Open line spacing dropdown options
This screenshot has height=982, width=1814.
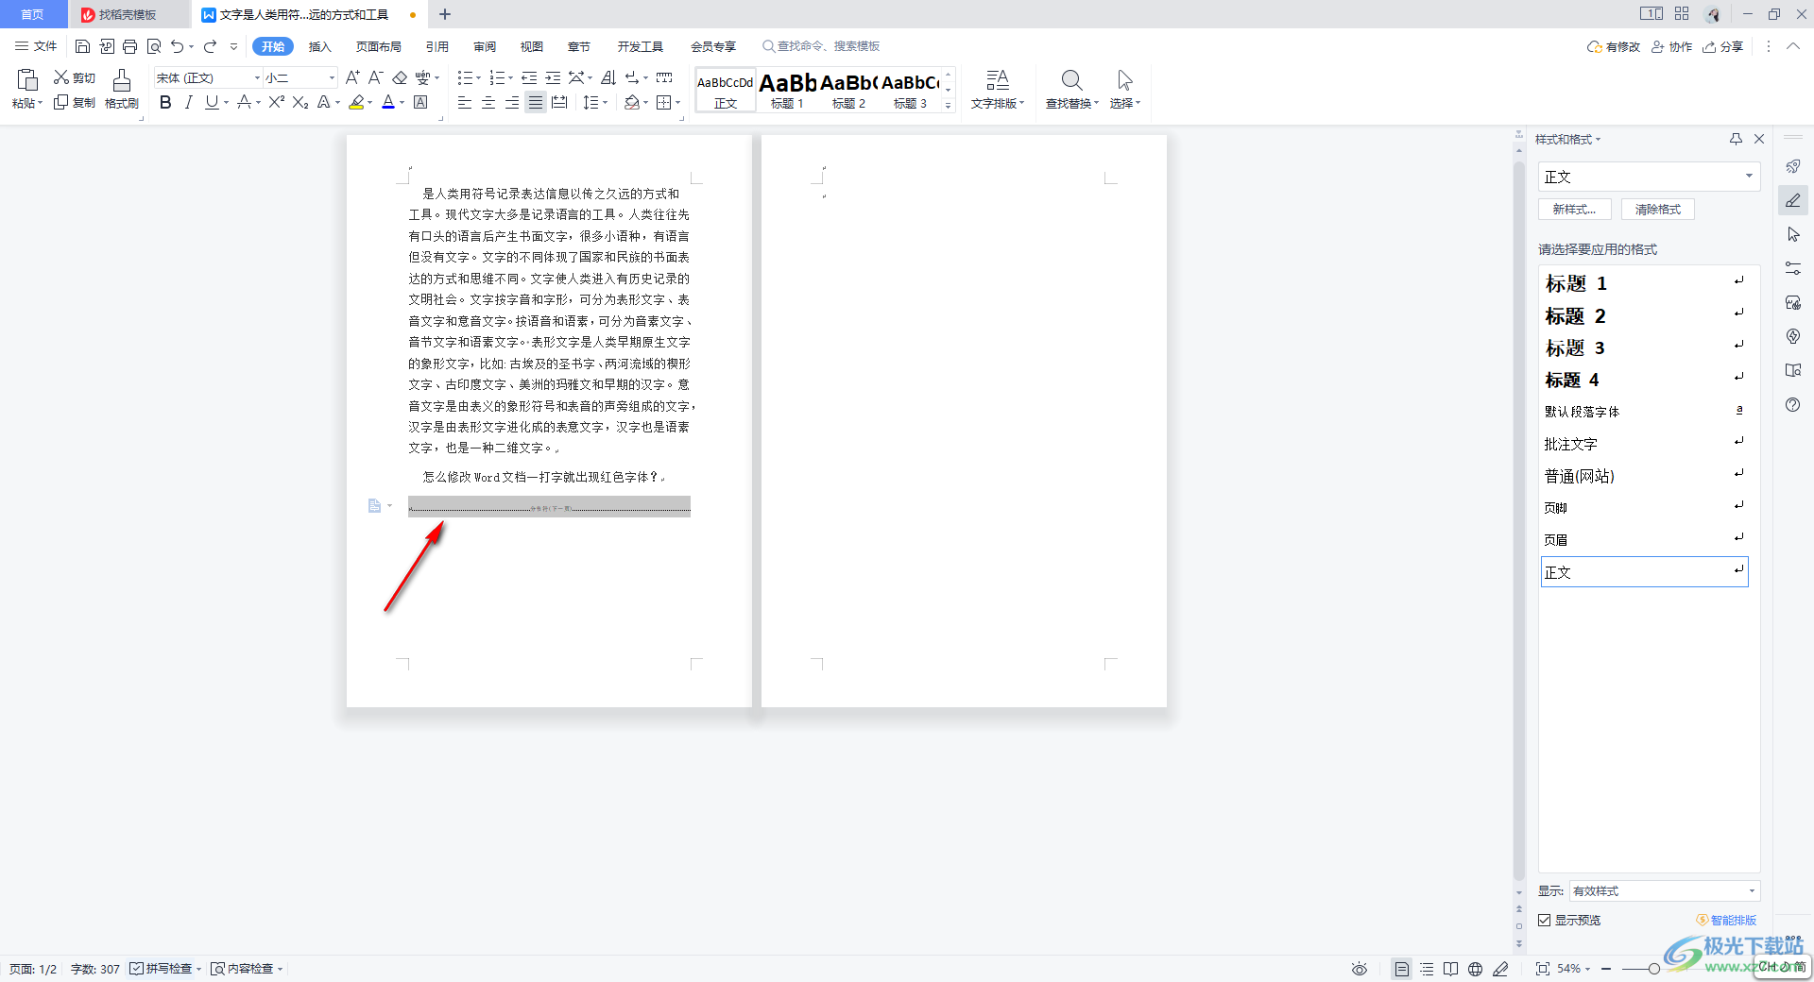point(605,102)
